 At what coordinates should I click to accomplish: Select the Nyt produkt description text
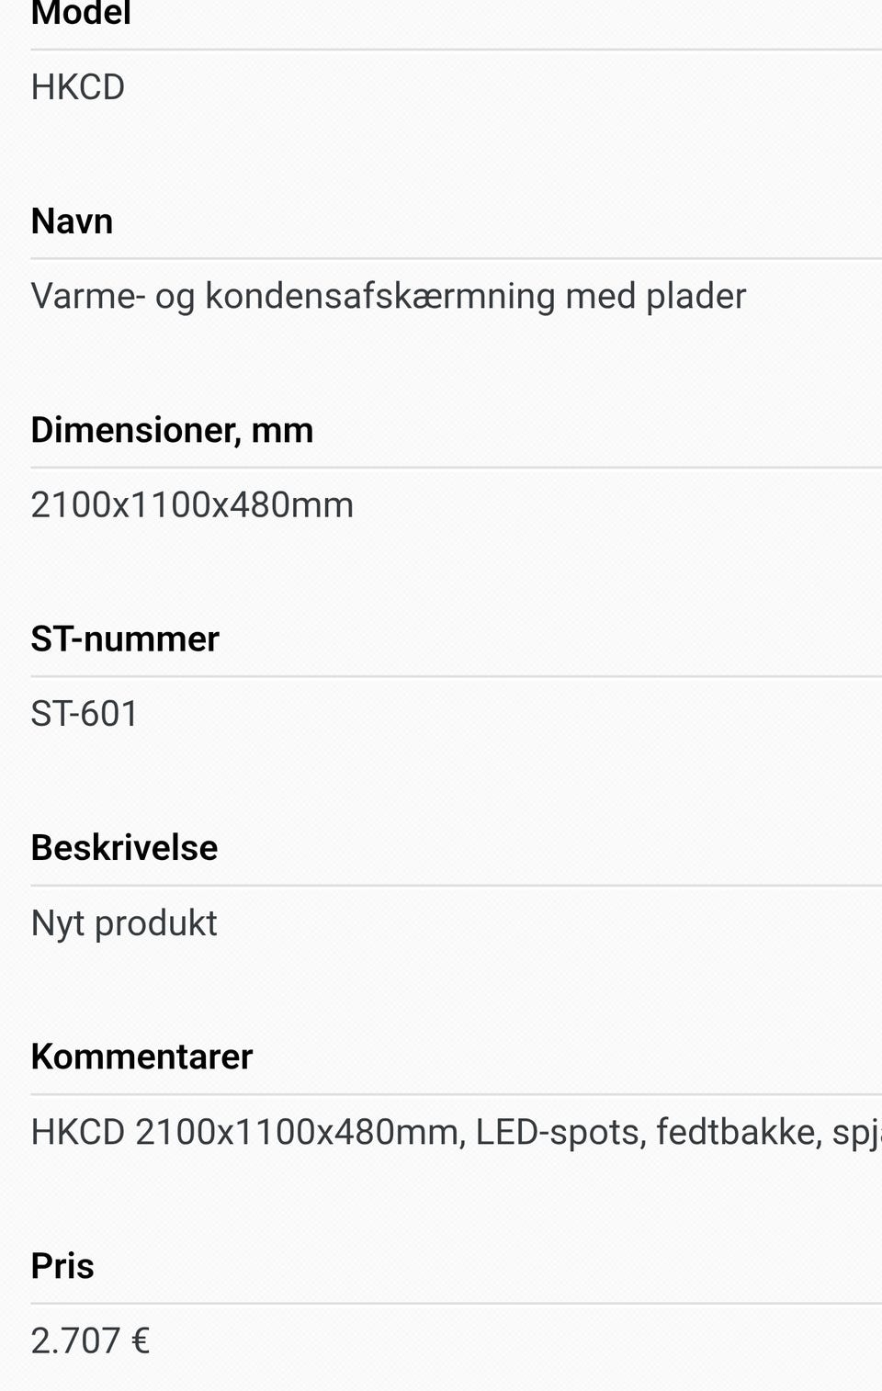pos(124,923)
